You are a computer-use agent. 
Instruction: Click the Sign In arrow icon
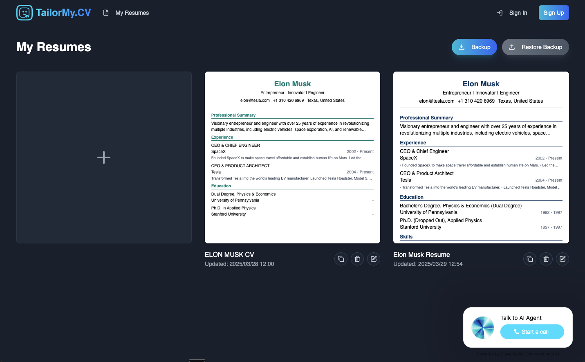coord(500,13)
